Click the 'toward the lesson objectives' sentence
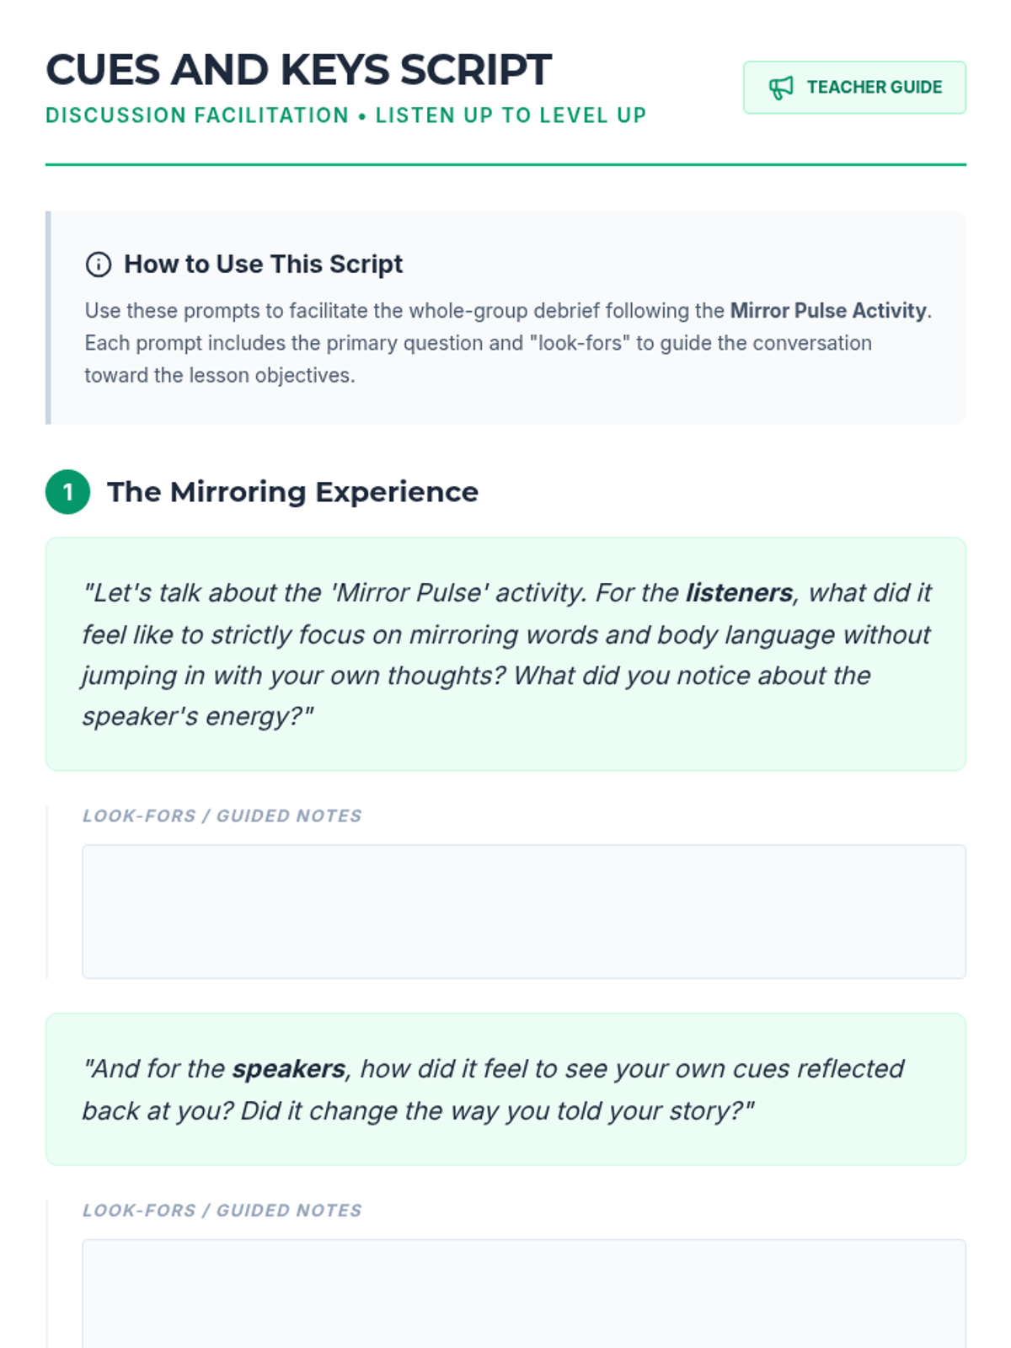Viewport: 1011px width, 1348px height. tap(219, 376)
